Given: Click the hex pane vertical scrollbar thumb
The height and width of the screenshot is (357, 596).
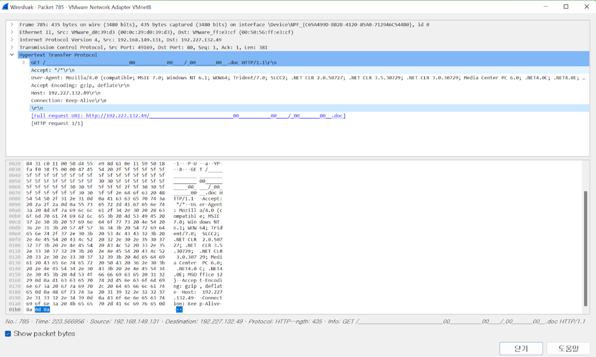Looking at the screenshot, I should click(x=585, y=248).
